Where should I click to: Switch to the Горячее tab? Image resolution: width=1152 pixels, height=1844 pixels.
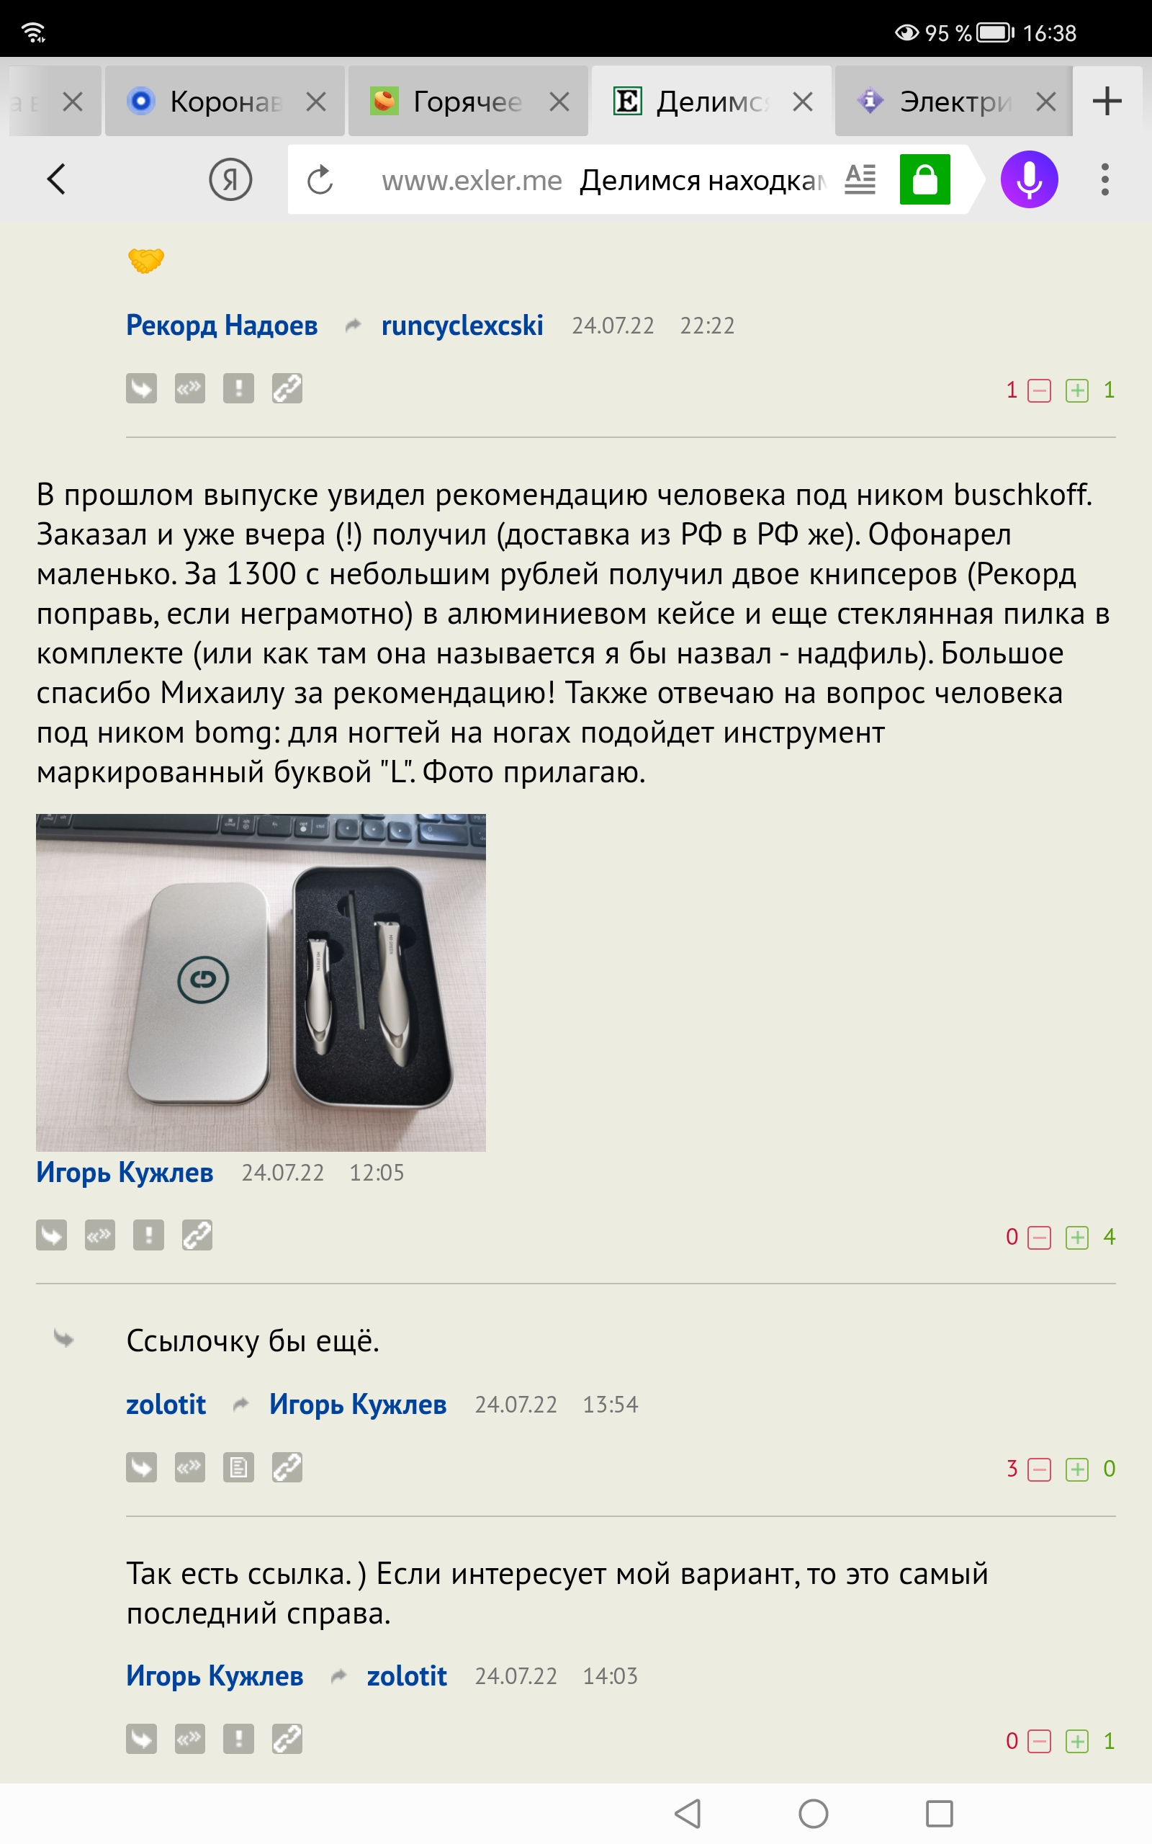click(468, 102)
